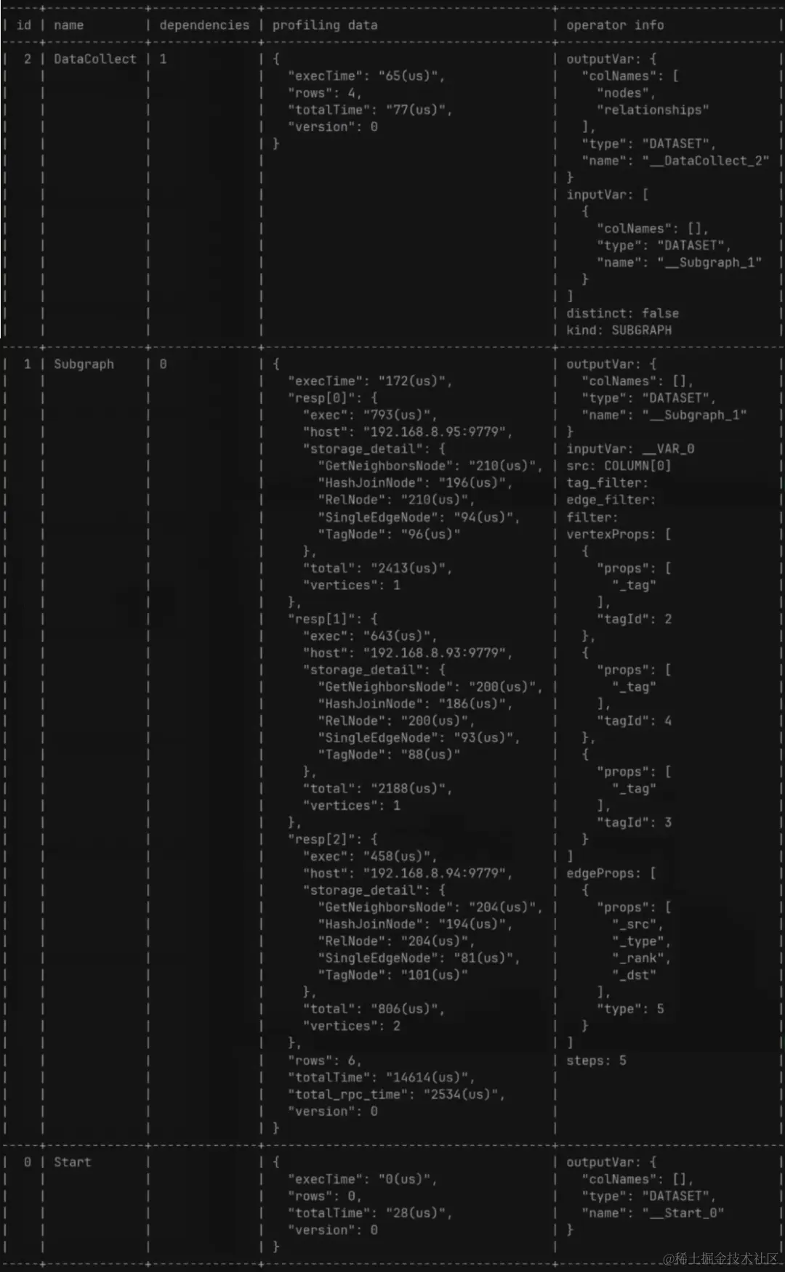Click host "192.168.8.95:9779" in resp[0]
Viewport: 785px width, 1272px height.
(x=433, y=432)
